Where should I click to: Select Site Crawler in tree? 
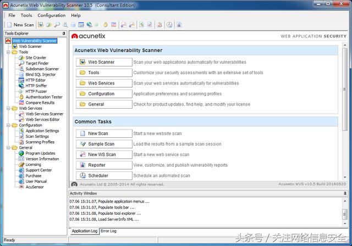coord(36,58)
